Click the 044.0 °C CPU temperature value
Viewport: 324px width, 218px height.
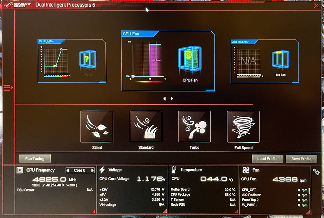pos(216,179)
